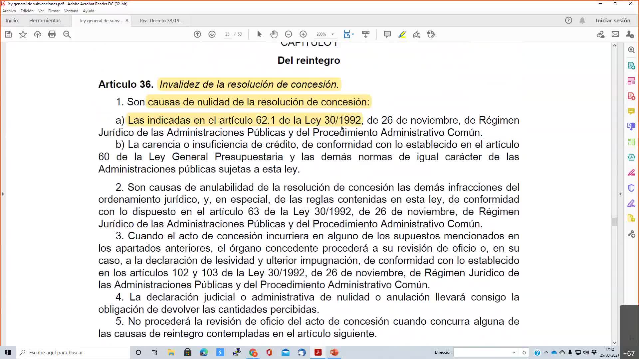Close the ley general de subv... tab
The image size is (639, 359).
(127, 21)
